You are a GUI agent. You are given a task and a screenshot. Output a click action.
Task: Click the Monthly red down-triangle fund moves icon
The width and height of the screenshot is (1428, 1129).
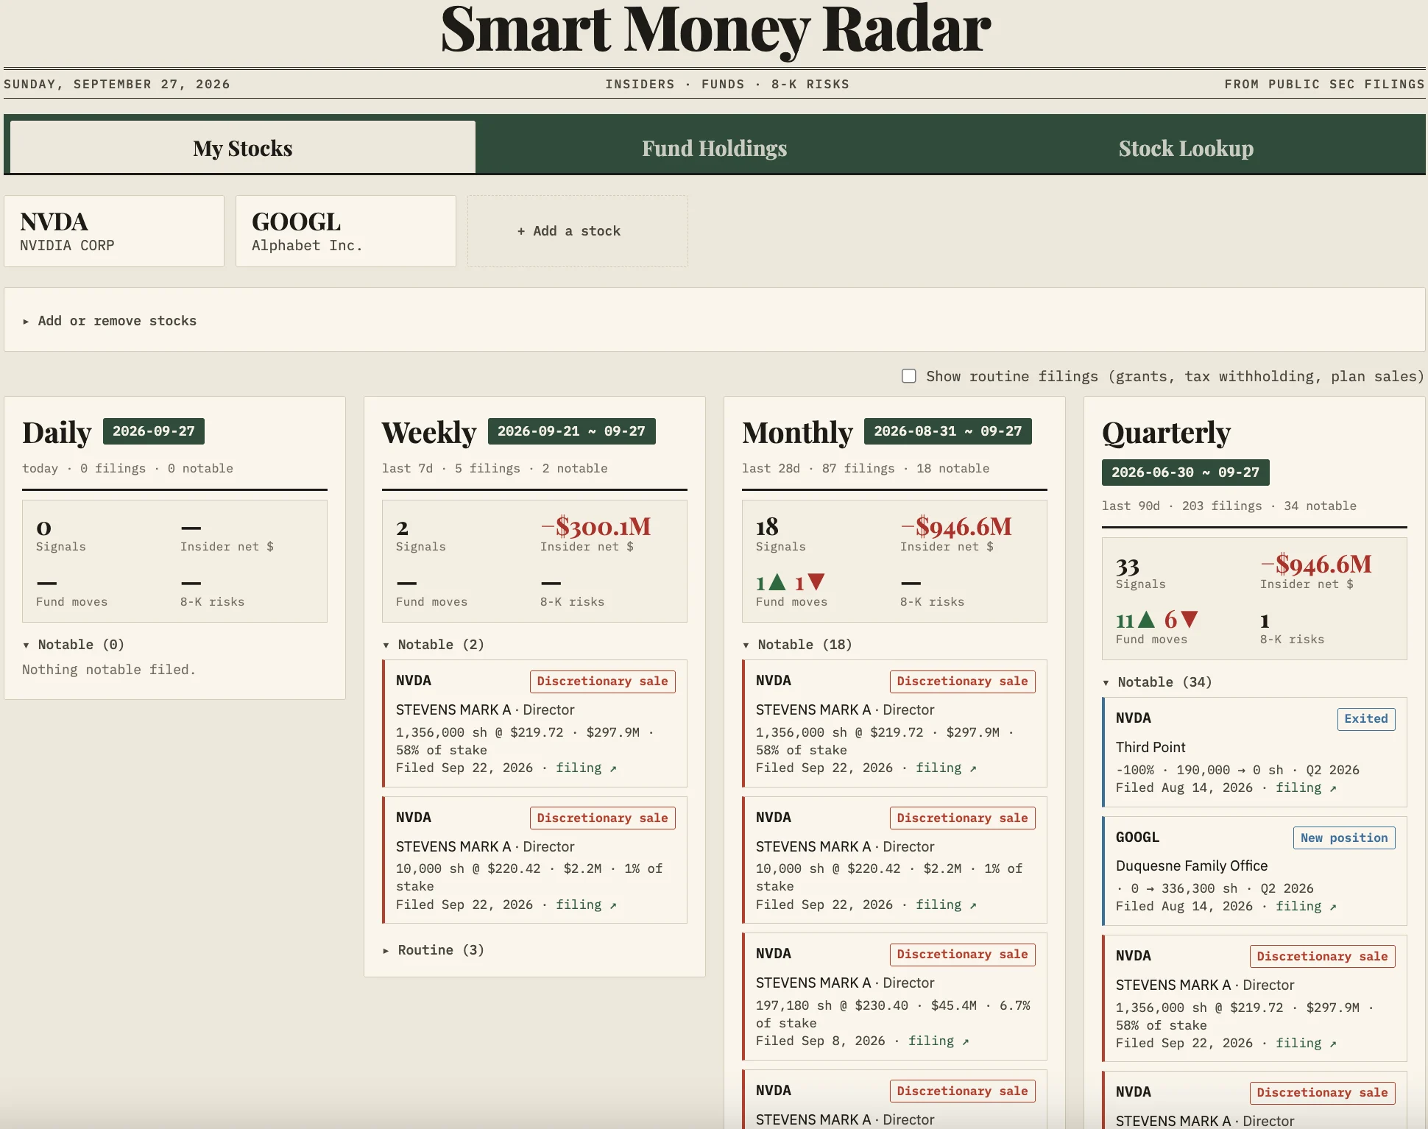[x=816, y=582]
